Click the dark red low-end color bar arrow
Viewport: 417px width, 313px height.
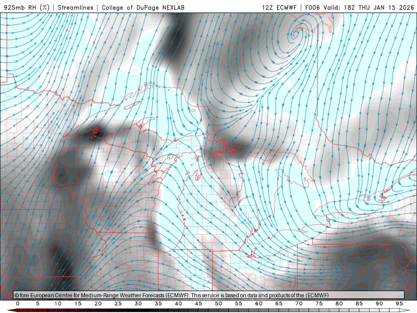tap(12, 310)
